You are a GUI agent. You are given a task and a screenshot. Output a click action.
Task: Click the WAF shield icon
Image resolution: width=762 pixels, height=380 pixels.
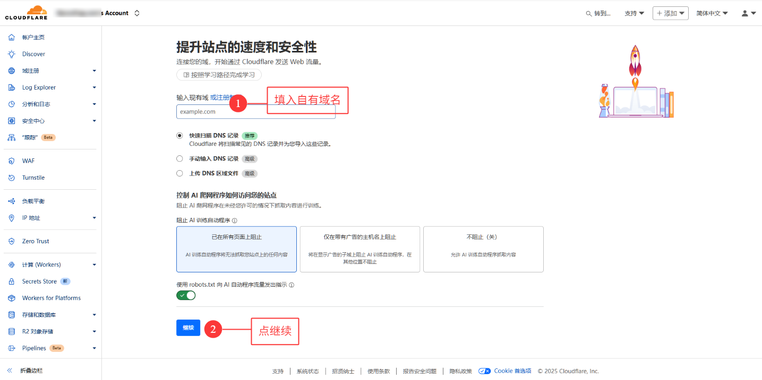tap(12, 161)
